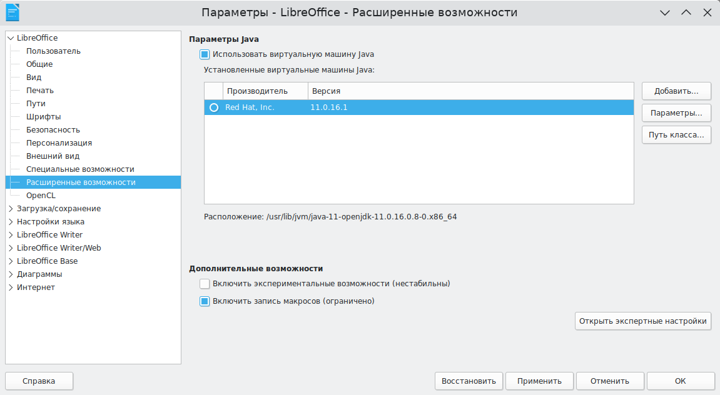Select the LibreOffice Base tree label
This screenshot has width=720, height=395.
point(48,261)
